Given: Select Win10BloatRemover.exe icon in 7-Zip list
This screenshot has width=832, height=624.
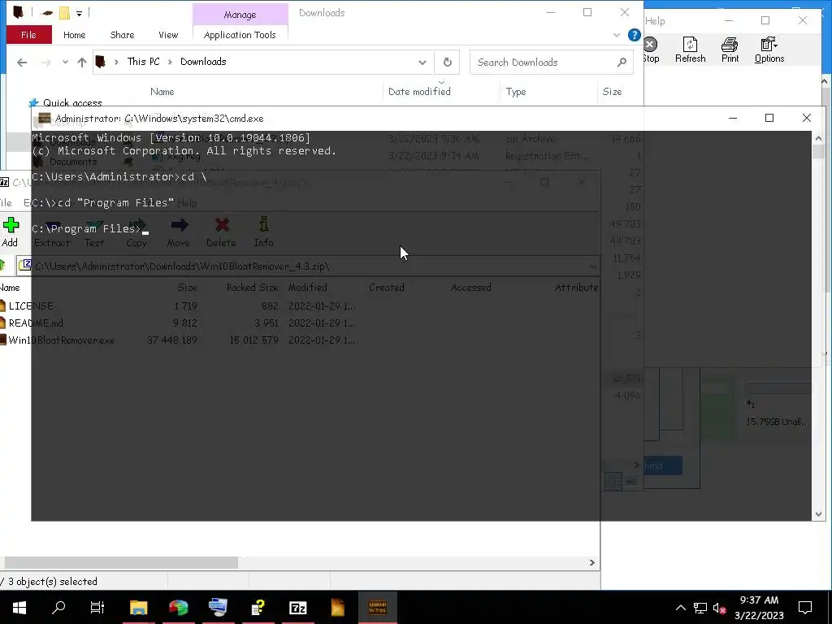Looking at the screenshot, I should [x=2, y=340].
